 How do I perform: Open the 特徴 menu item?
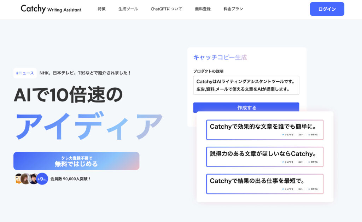point(101,9)
